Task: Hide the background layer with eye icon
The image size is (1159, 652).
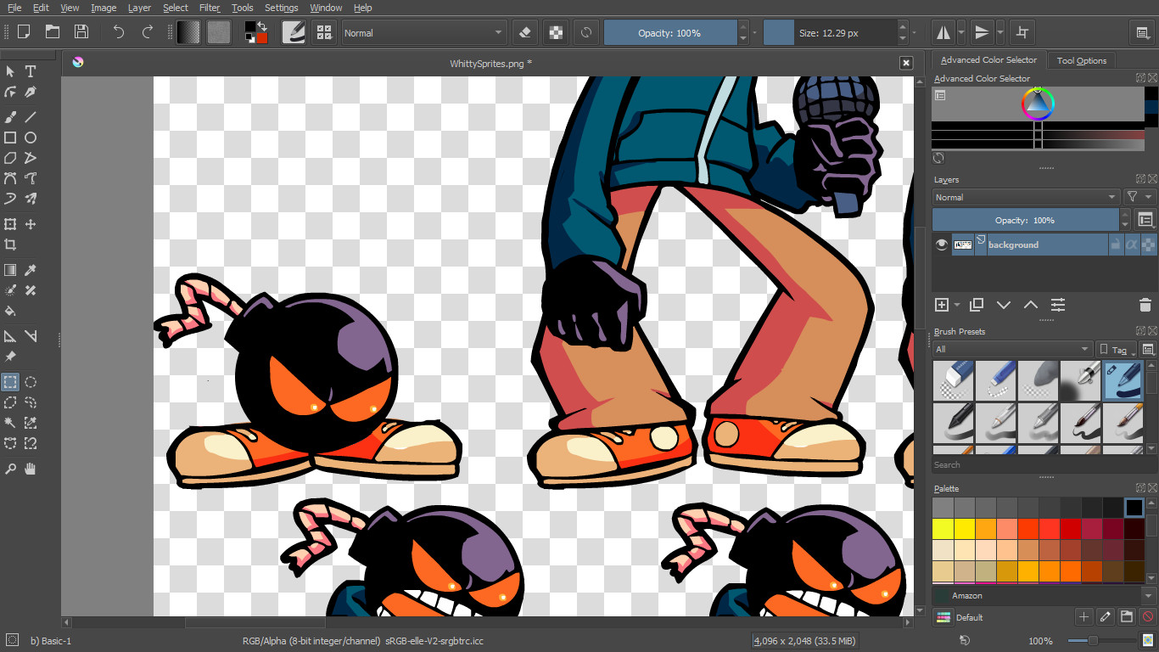Action: click(x=941, y=244)
